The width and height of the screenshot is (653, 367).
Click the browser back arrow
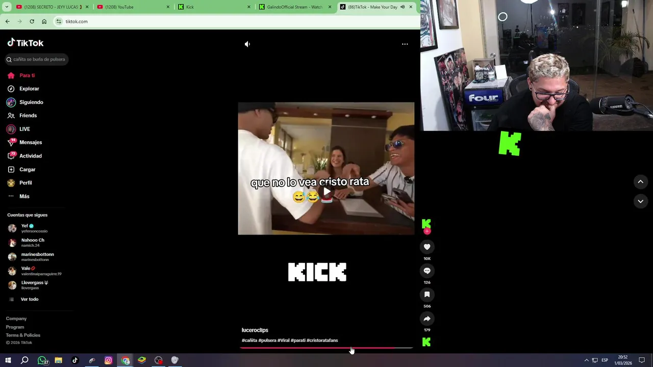pyautogui.click(x=7, y=21)
